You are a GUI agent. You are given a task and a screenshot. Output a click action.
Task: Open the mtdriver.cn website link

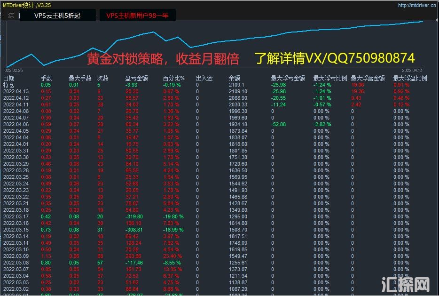[x=417, y=6]
